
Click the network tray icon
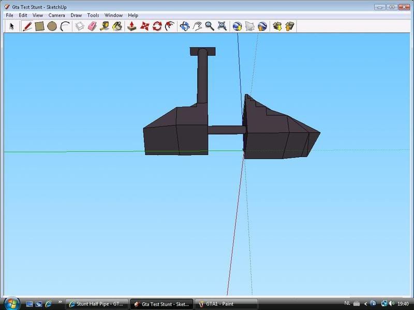click(384, 304)
